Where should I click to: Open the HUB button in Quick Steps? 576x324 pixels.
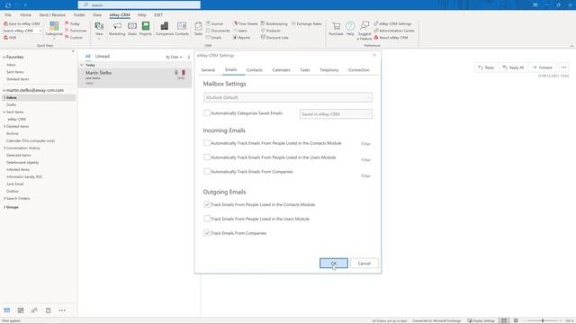tap(10, 38)
